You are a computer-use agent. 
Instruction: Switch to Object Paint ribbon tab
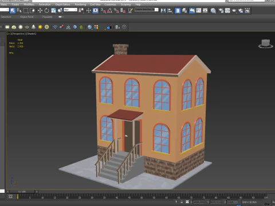26,17
